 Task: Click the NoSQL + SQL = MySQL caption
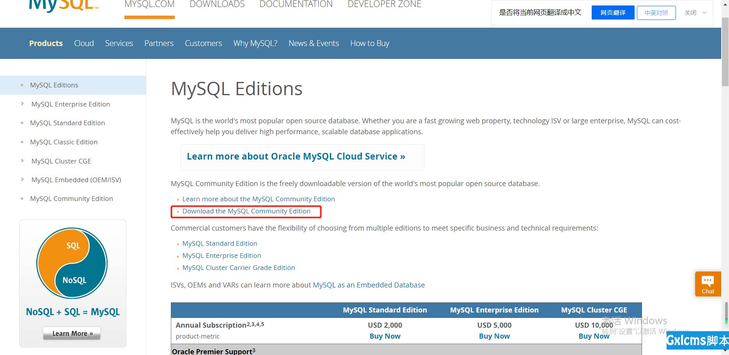(x=73, y=312)
